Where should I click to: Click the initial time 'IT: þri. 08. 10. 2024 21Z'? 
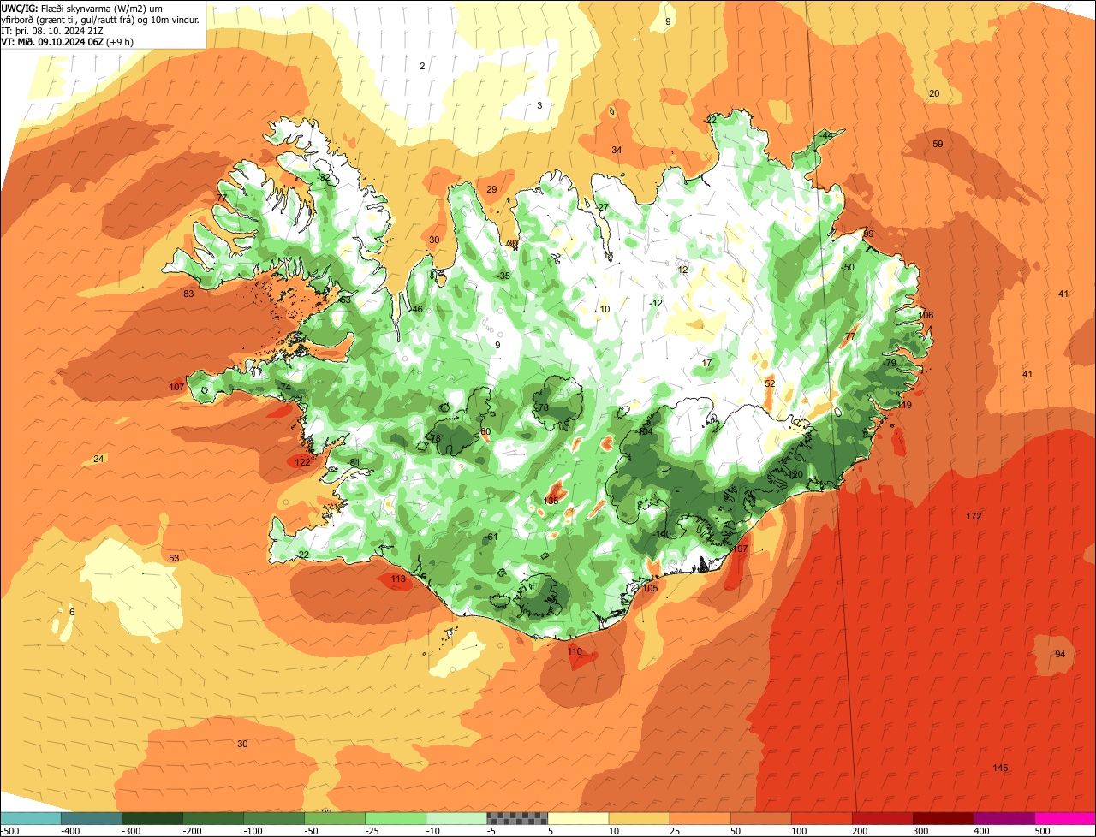point(54,30)
